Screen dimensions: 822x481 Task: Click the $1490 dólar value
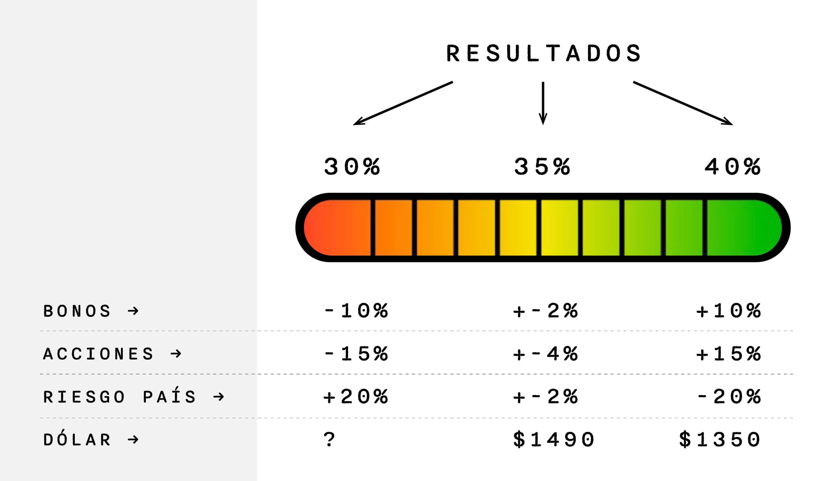tap(554, 439)
